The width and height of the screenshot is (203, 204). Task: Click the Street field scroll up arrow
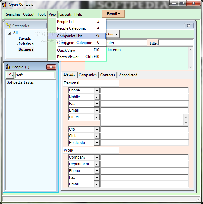coord(186,117)
